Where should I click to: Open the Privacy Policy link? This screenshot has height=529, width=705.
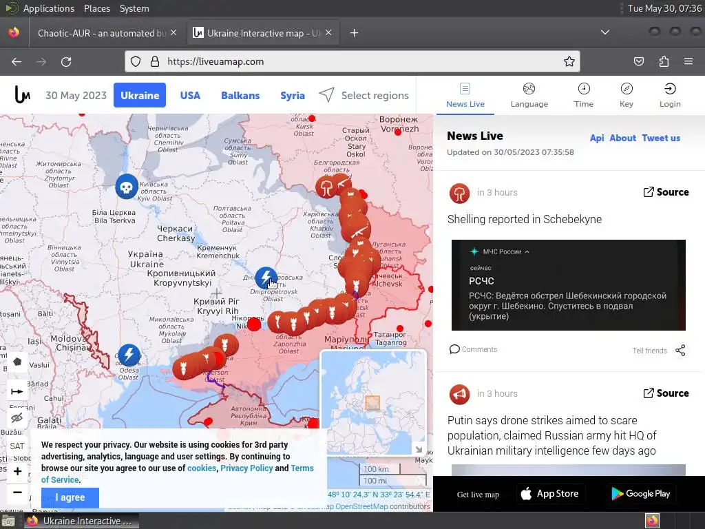click(x=246, y=468)
